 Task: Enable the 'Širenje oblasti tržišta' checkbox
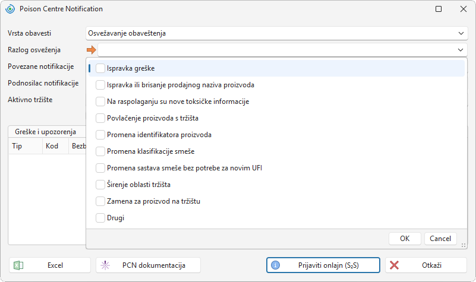click(100, 185)
